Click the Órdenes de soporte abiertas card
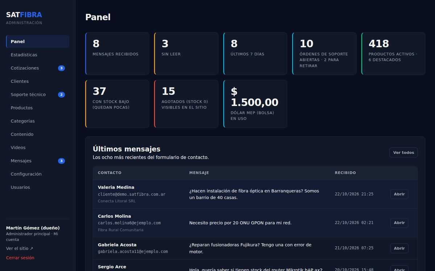This screenshot has width=435, height=271. click(324, 53)
